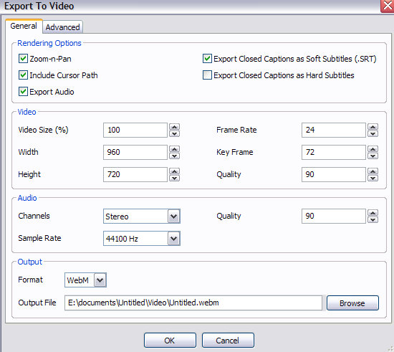
Task: Select the General tab
Action: click(x=24, y=26)
